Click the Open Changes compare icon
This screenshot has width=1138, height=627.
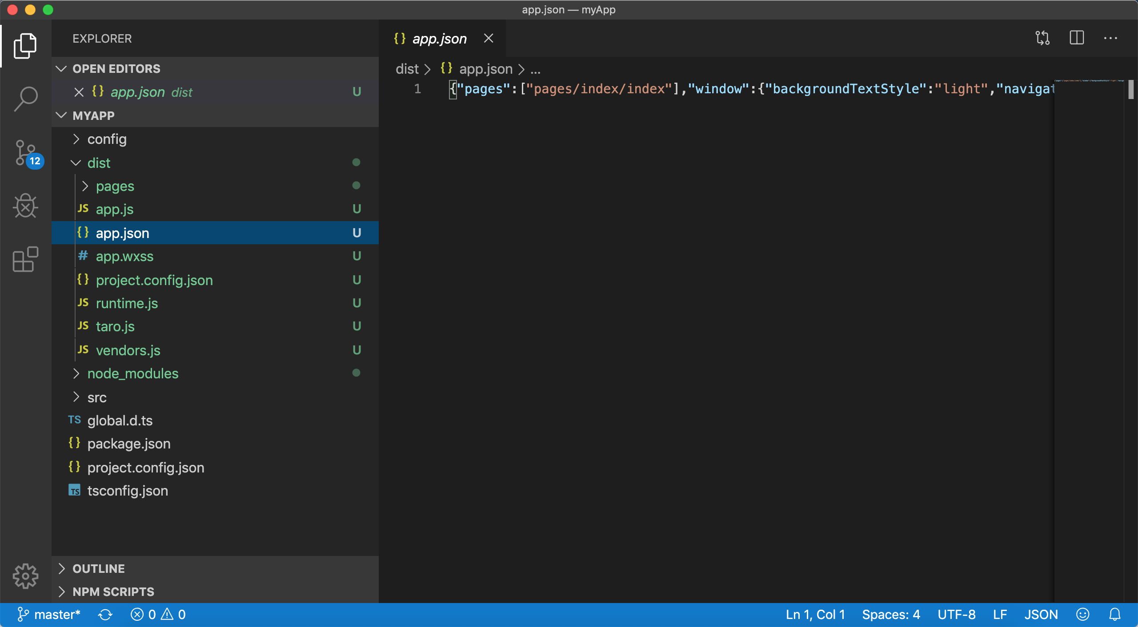tap(1042, 38)
